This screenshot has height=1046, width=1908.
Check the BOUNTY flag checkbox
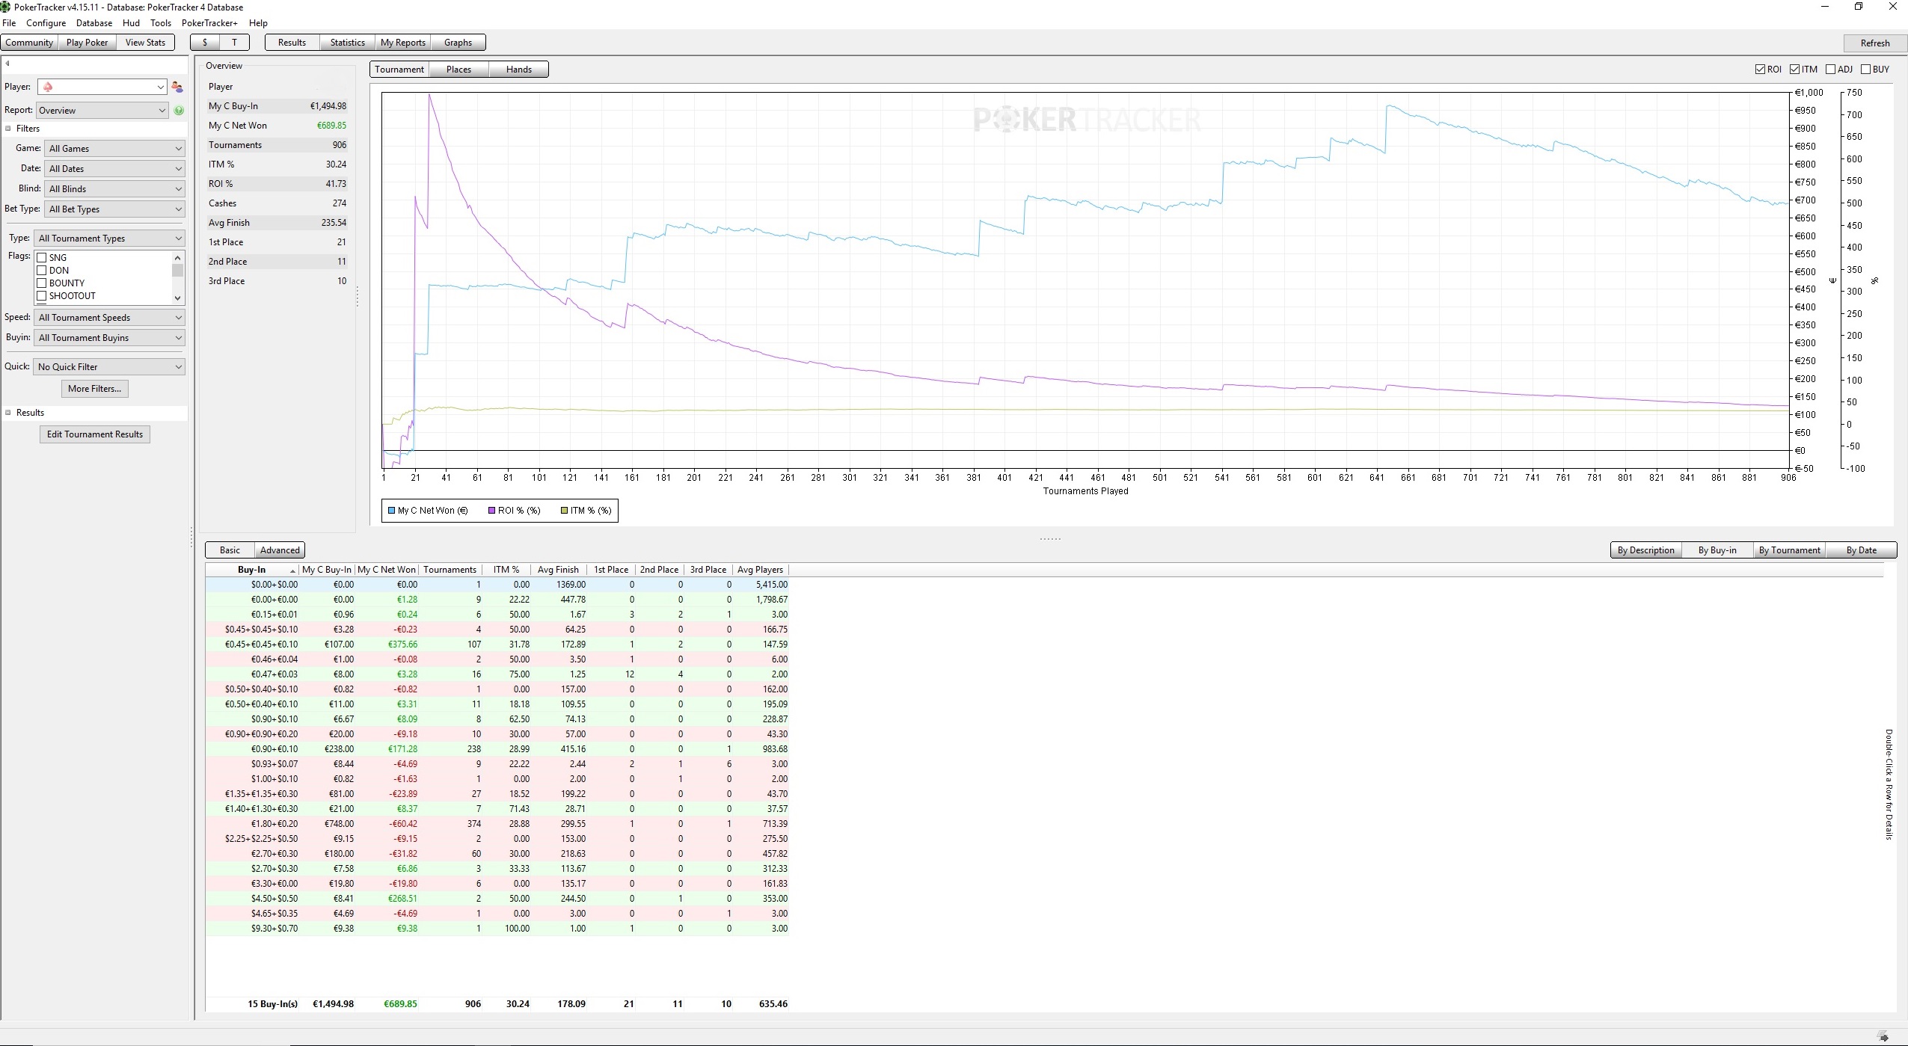tap(42, 283)
